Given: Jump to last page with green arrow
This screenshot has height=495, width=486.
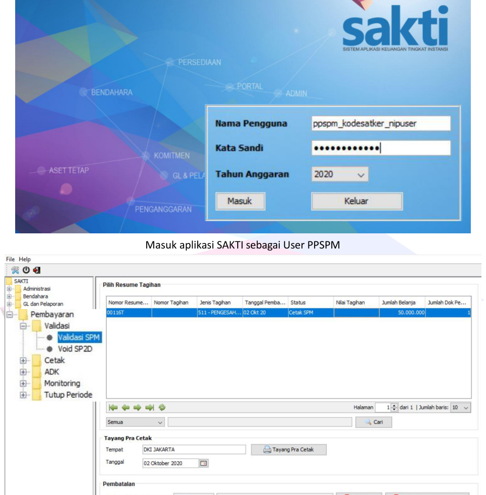Looking at the screenshot, I should coord(150,407).
